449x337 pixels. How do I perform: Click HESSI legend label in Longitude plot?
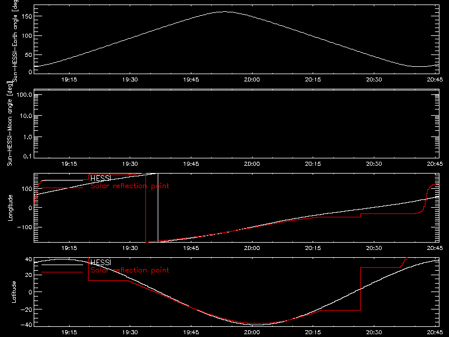pos(100,178)
